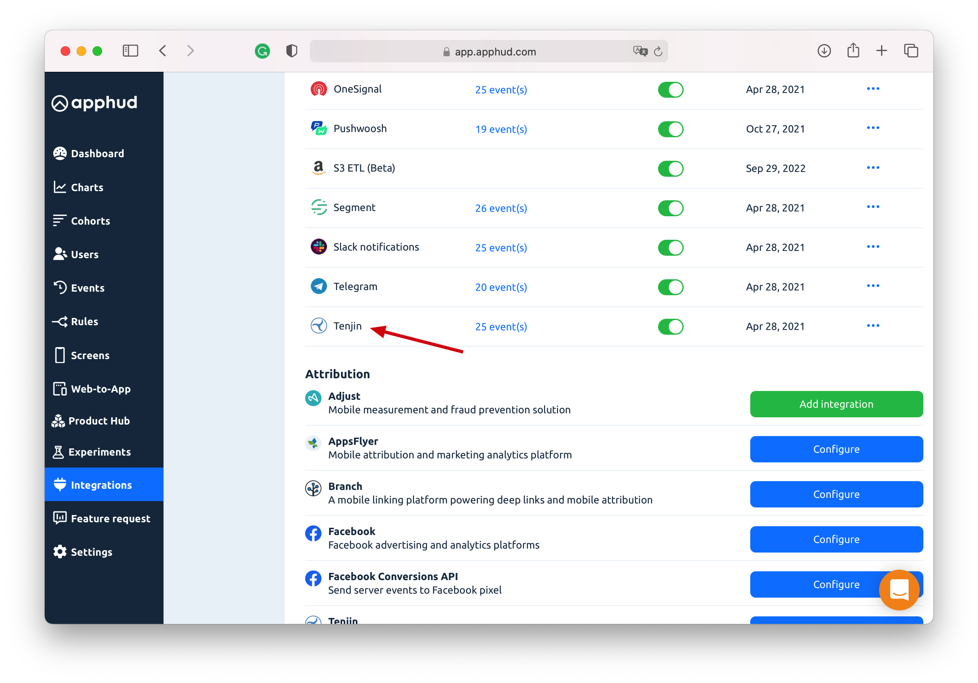Reload the page with refresh icon
978x683 pixels.
[x=658, y=51]
